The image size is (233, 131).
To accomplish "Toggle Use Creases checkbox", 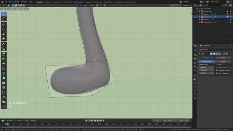I will (x=217, y=74).
